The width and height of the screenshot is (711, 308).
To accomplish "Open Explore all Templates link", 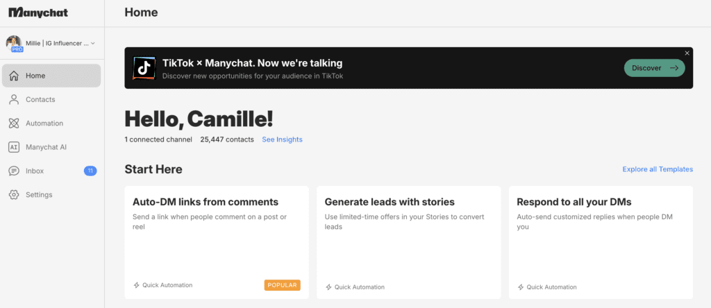I will point(657,169).
